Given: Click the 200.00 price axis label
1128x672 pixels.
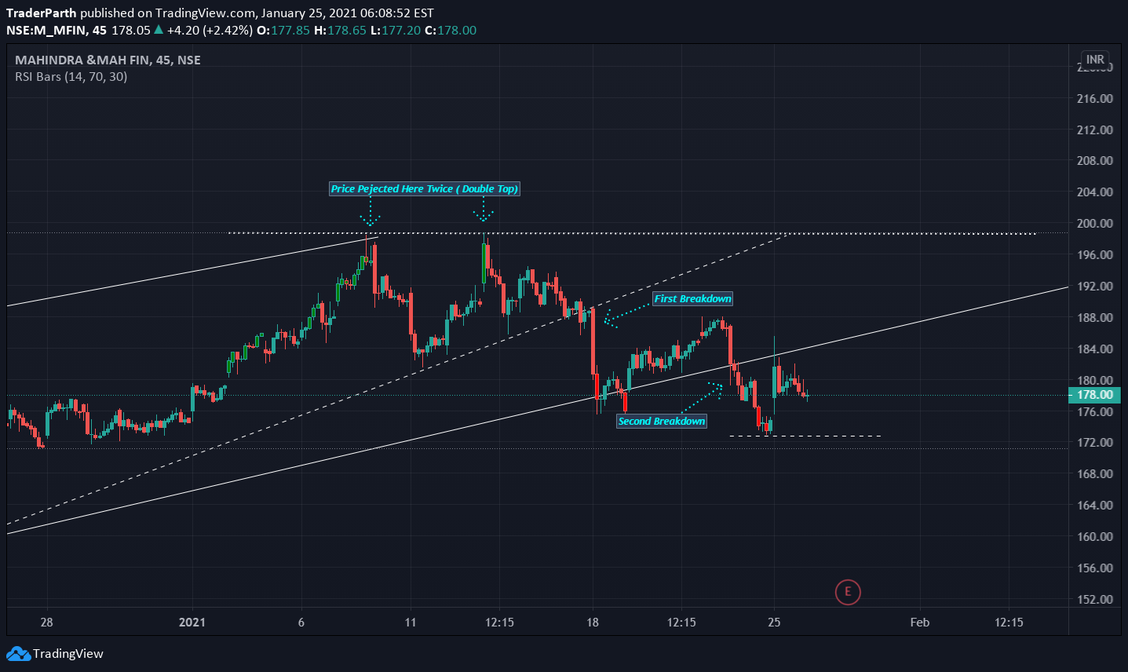Looking at the screenshot, I should [x=1094, y=223].
